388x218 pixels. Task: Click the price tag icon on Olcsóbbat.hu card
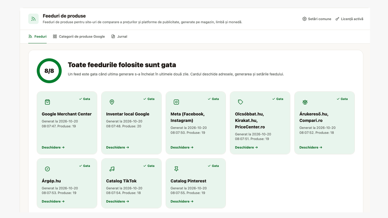click(x=241, y=102)
